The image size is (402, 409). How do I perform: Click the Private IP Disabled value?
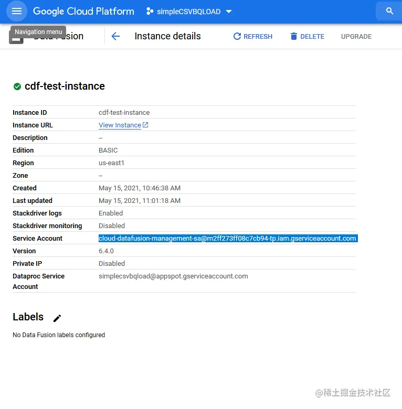pos(112,264)
